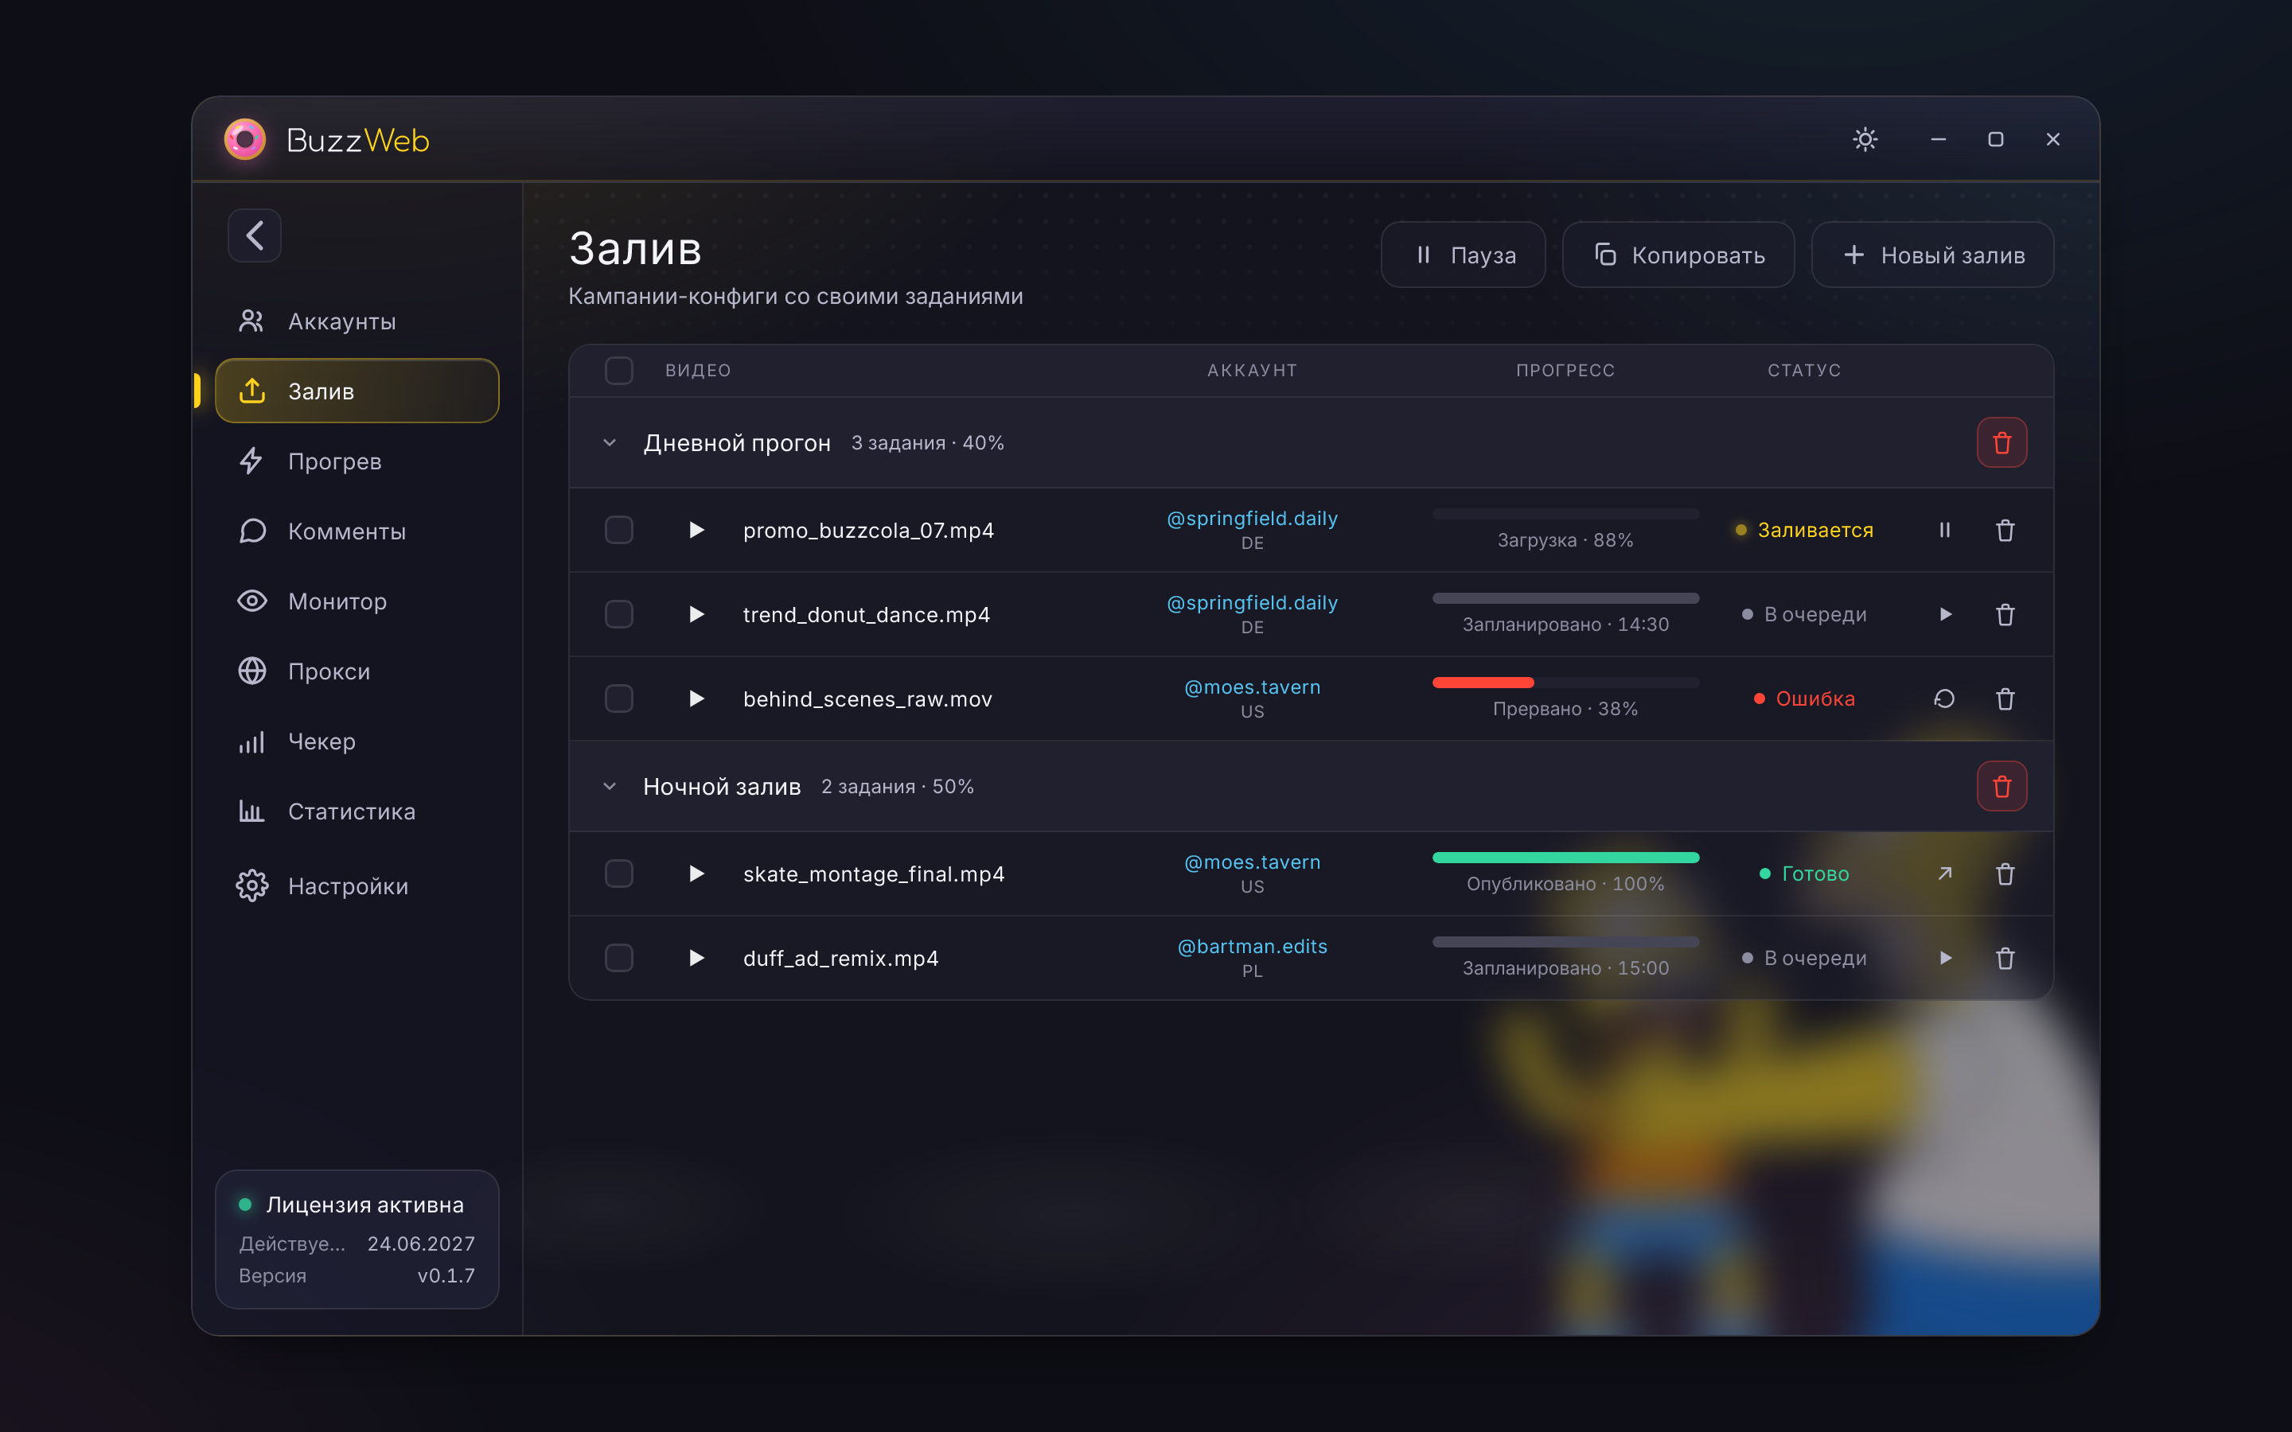Preview the trend_donut_dance.mp4 video
This screenshot has height=1432, width=2292.
pos(696,615)
